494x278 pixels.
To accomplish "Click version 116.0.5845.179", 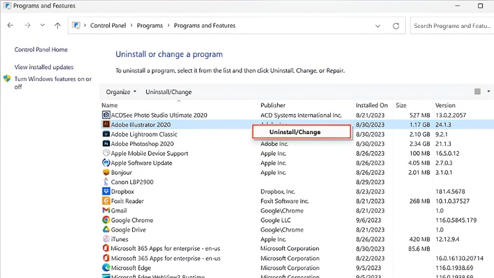I will (456, 220).
